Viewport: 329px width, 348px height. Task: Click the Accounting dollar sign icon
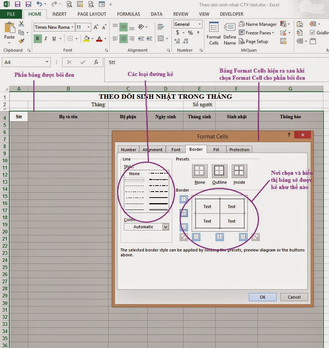click(177, 33)
